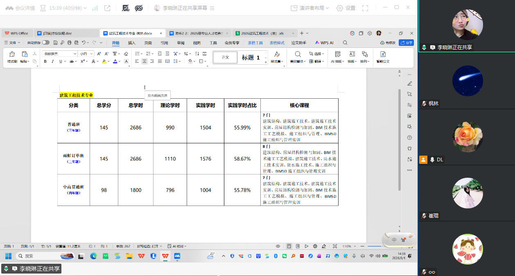Screen dimensions: 515x276
Task: Click the ribbon search magnifier icon
Action: click(345, 43)
